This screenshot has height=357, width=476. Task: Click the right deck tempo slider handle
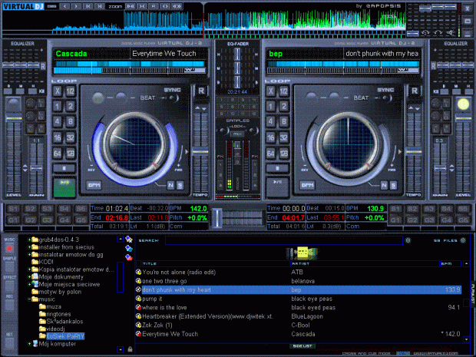pos(414,152)
